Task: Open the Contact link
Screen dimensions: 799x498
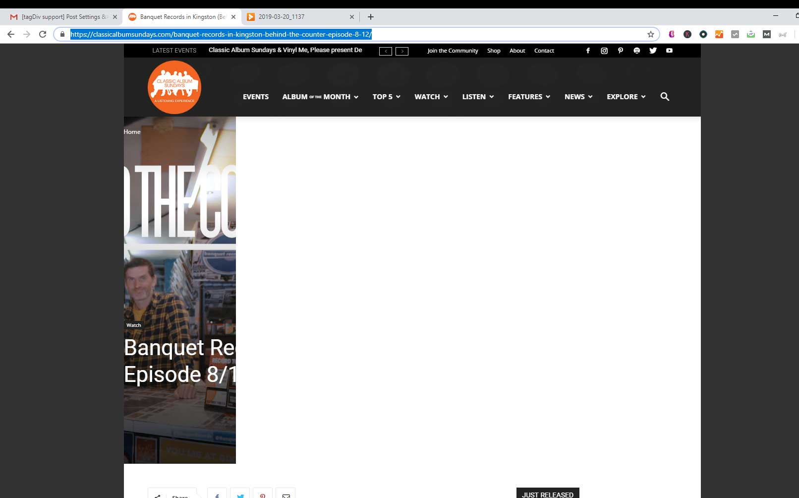Action: (544, 51)
